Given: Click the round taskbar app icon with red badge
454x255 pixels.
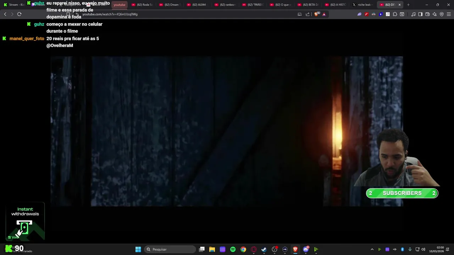Looking at the screenshot, I should pyautogui.click(x=275, y=249).
